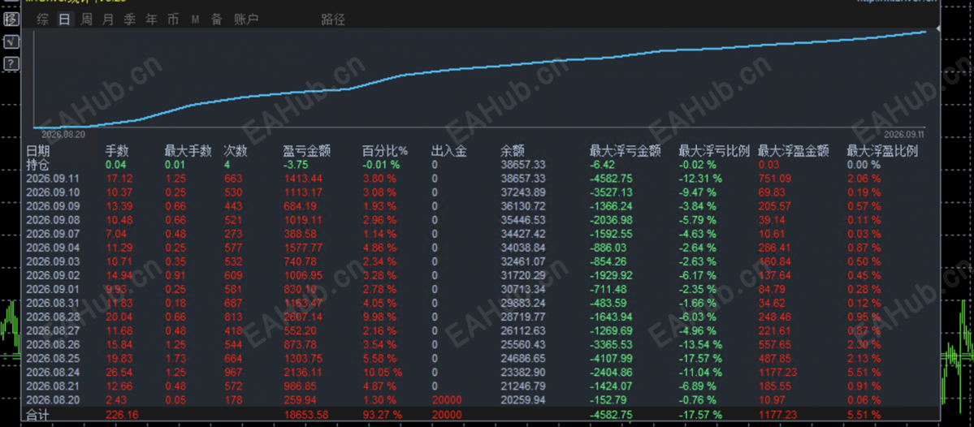Select the 2026.08.31 date row
The image size is (974, 427).
click(52, 302)
